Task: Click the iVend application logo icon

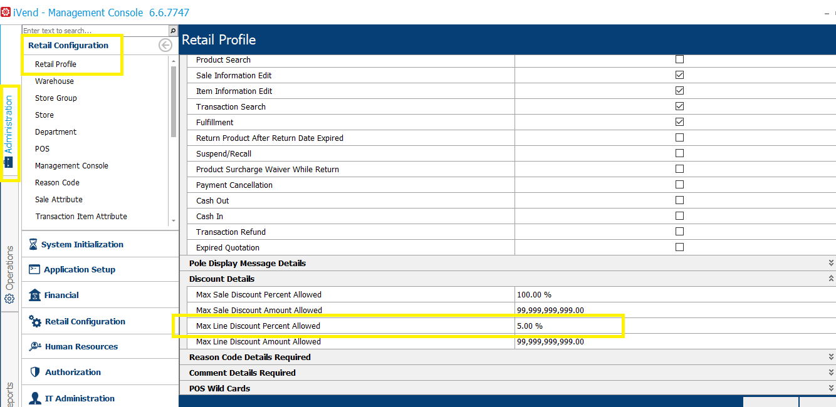Action: (x=6, y=12)
